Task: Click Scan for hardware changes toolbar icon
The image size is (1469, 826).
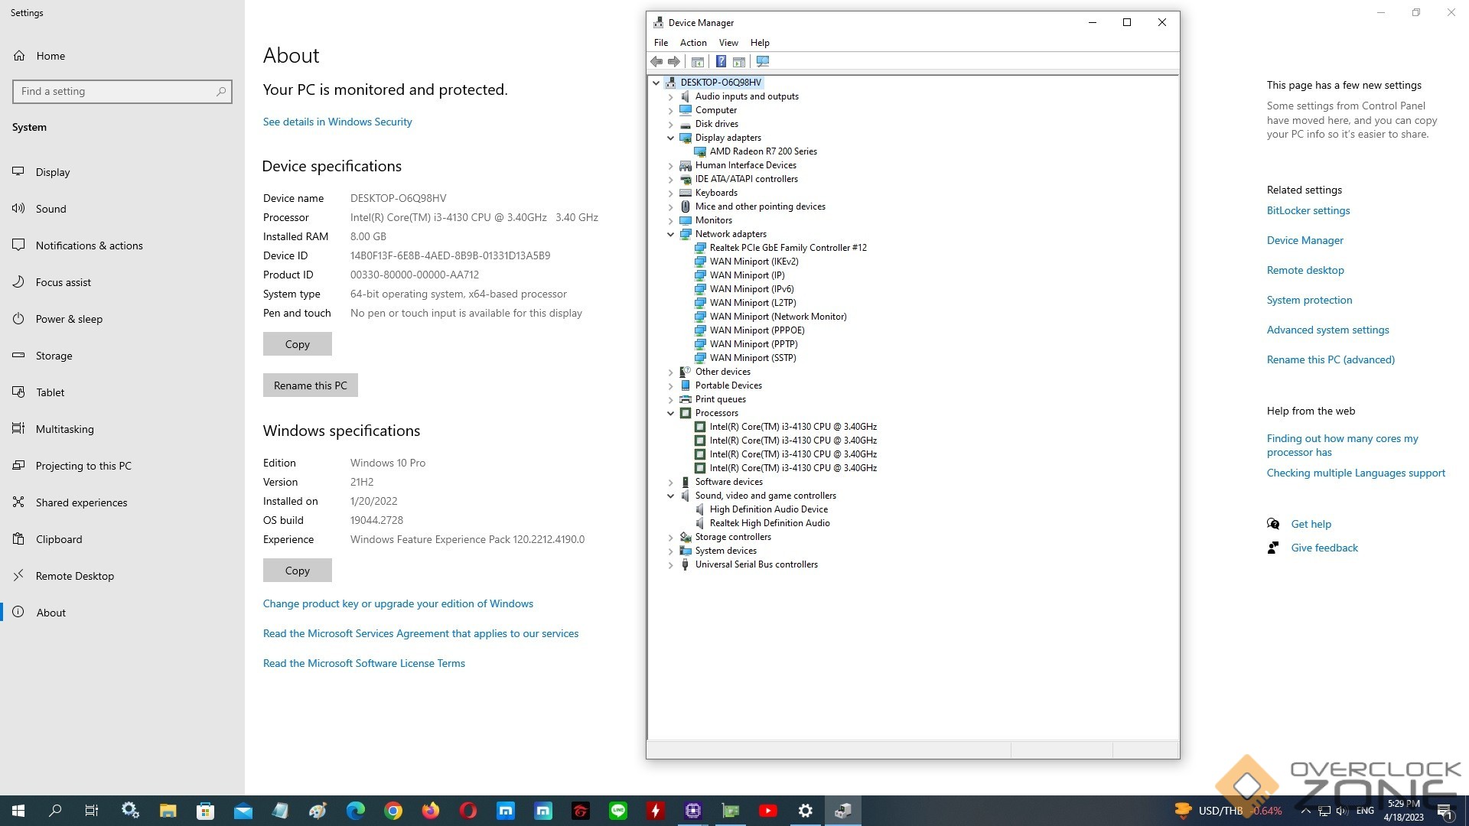Action: (763, 61)
